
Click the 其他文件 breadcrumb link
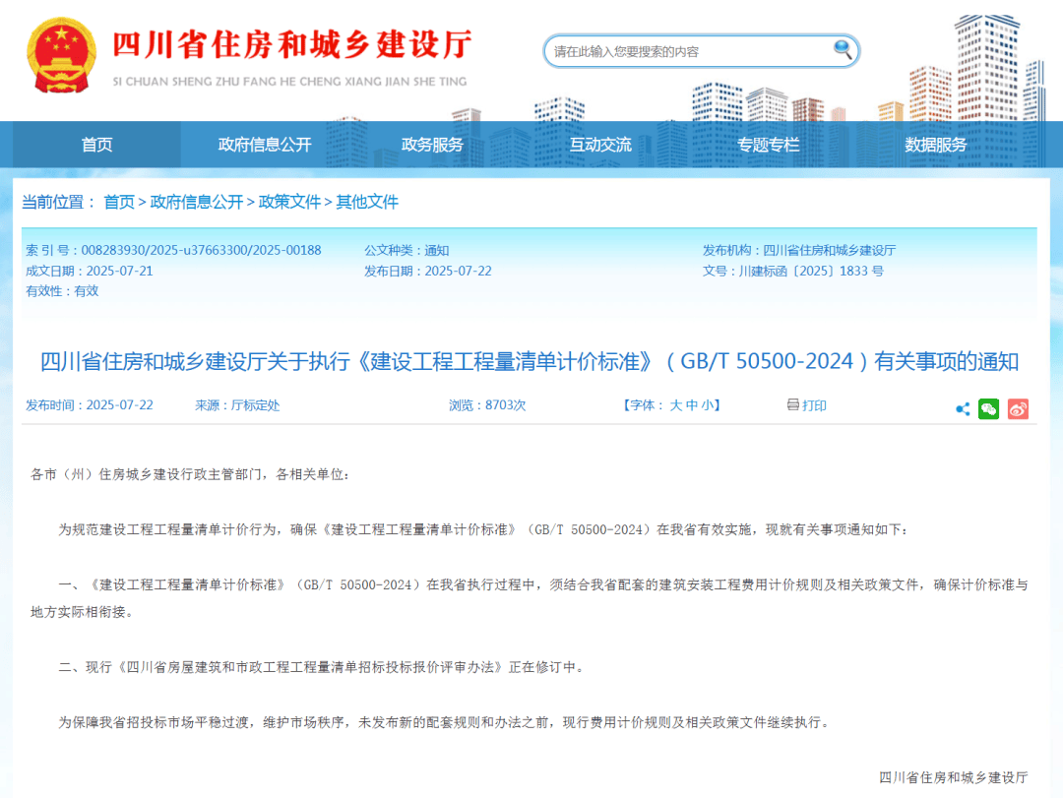pyautogui.click(x=367, y=202)
